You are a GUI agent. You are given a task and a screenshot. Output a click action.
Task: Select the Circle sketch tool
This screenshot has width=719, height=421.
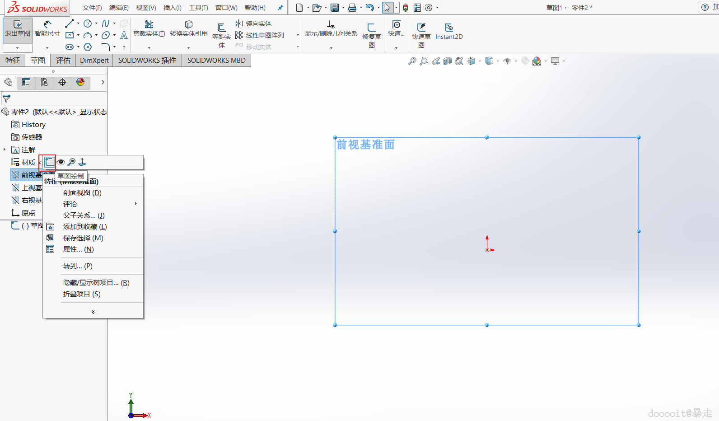click(88, 23)
